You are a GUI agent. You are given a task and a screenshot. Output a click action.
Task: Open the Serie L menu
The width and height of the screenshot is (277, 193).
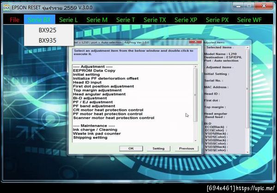[x=68, y=19]
